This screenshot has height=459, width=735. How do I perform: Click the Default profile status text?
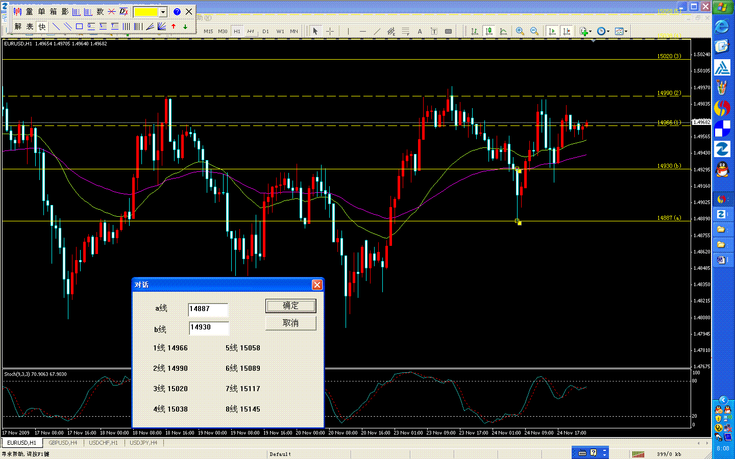(280, 454)
